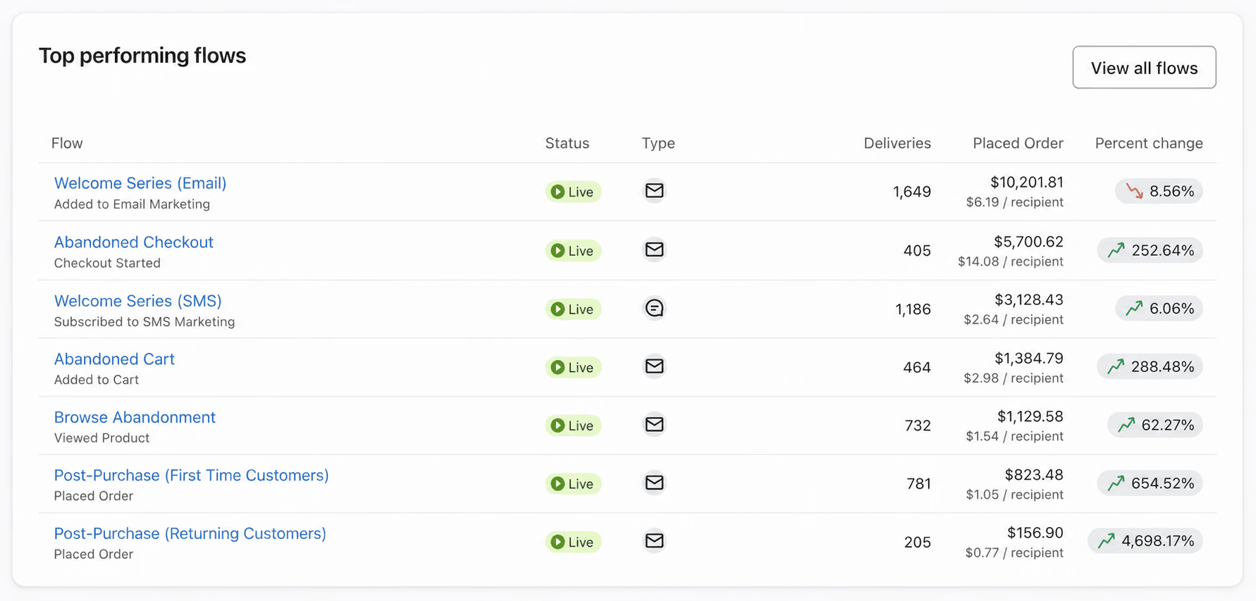Click the 654.52% upward trend badge
The height and width of the screenshot is (601, 1256).
click(x=1150, y=483)
